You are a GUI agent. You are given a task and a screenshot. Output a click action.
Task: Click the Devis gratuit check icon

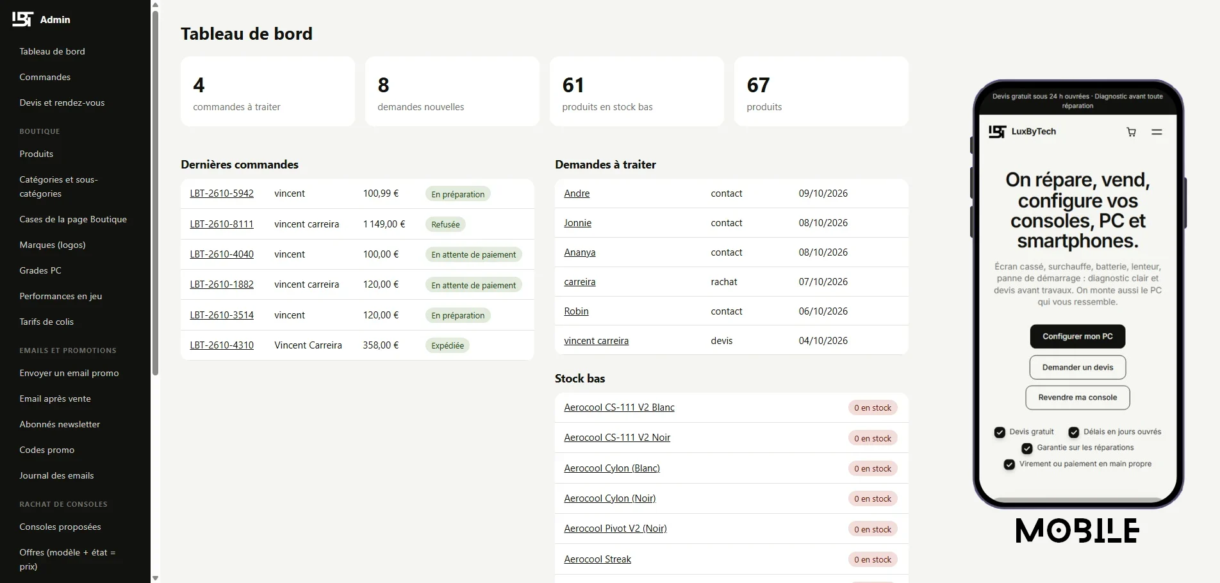(x=1000, y=432)
